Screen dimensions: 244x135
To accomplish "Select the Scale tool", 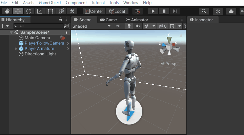I will [x=39, y=11].
